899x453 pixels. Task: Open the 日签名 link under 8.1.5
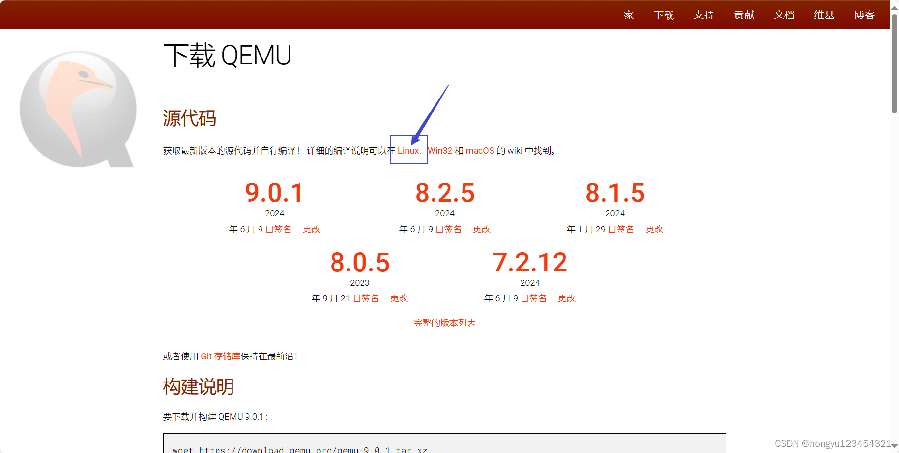(621, 229)
